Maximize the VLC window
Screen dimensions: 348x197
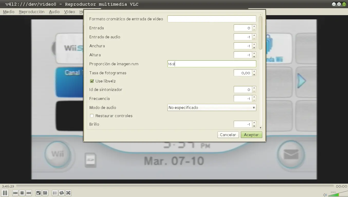[x=339, y=4]
